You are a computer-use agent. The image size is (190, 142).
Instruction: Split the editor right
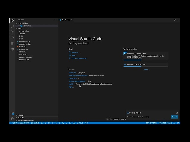[175, 20]
